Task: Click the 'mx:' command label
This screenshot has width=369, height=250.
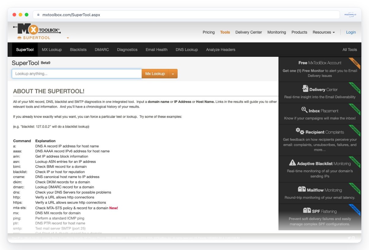Action: (16, 213)
